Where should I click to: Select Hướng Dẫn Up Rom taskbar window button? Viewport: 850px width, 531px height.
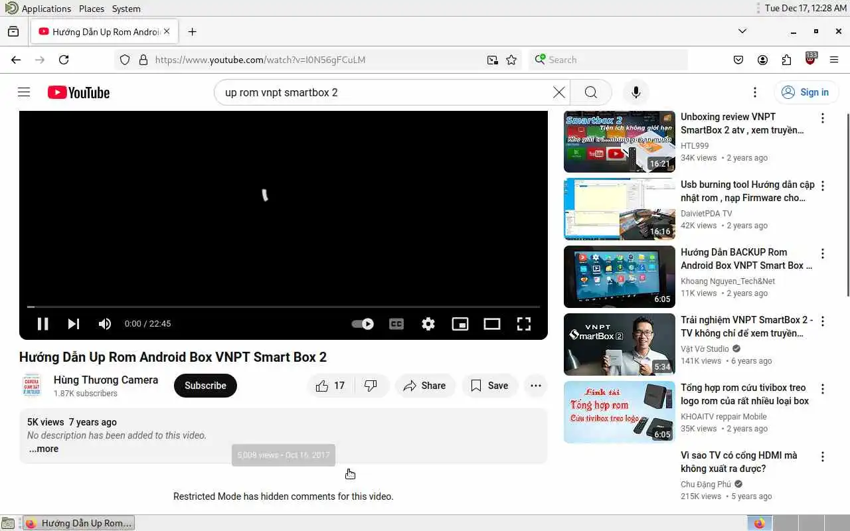point(78,523)
